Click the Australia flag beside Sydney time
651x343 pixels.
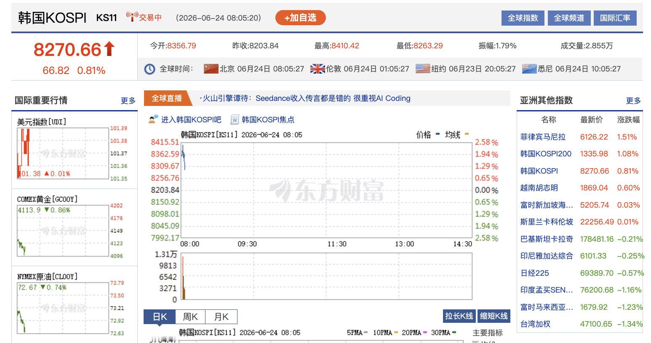click(529, 69)
